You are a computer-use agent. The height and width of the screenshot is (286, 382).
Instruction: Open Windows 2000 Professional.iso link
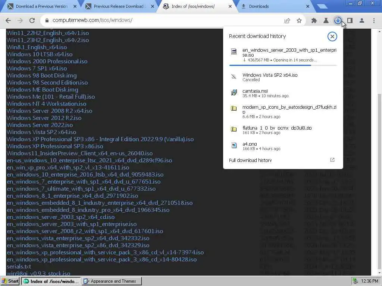point(47,61)
